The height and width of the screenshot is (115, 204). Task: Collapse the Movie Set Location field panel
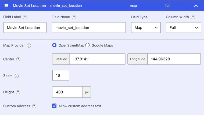(x=196, y=6)
